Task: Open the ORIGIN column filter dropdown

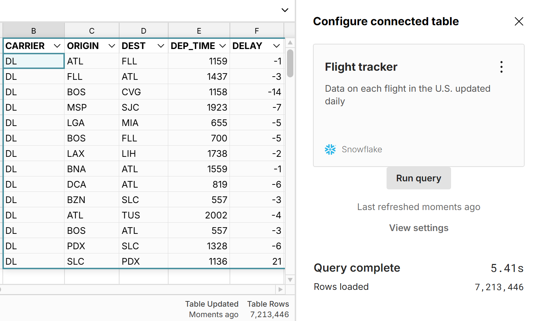Action: pos(112,46)
